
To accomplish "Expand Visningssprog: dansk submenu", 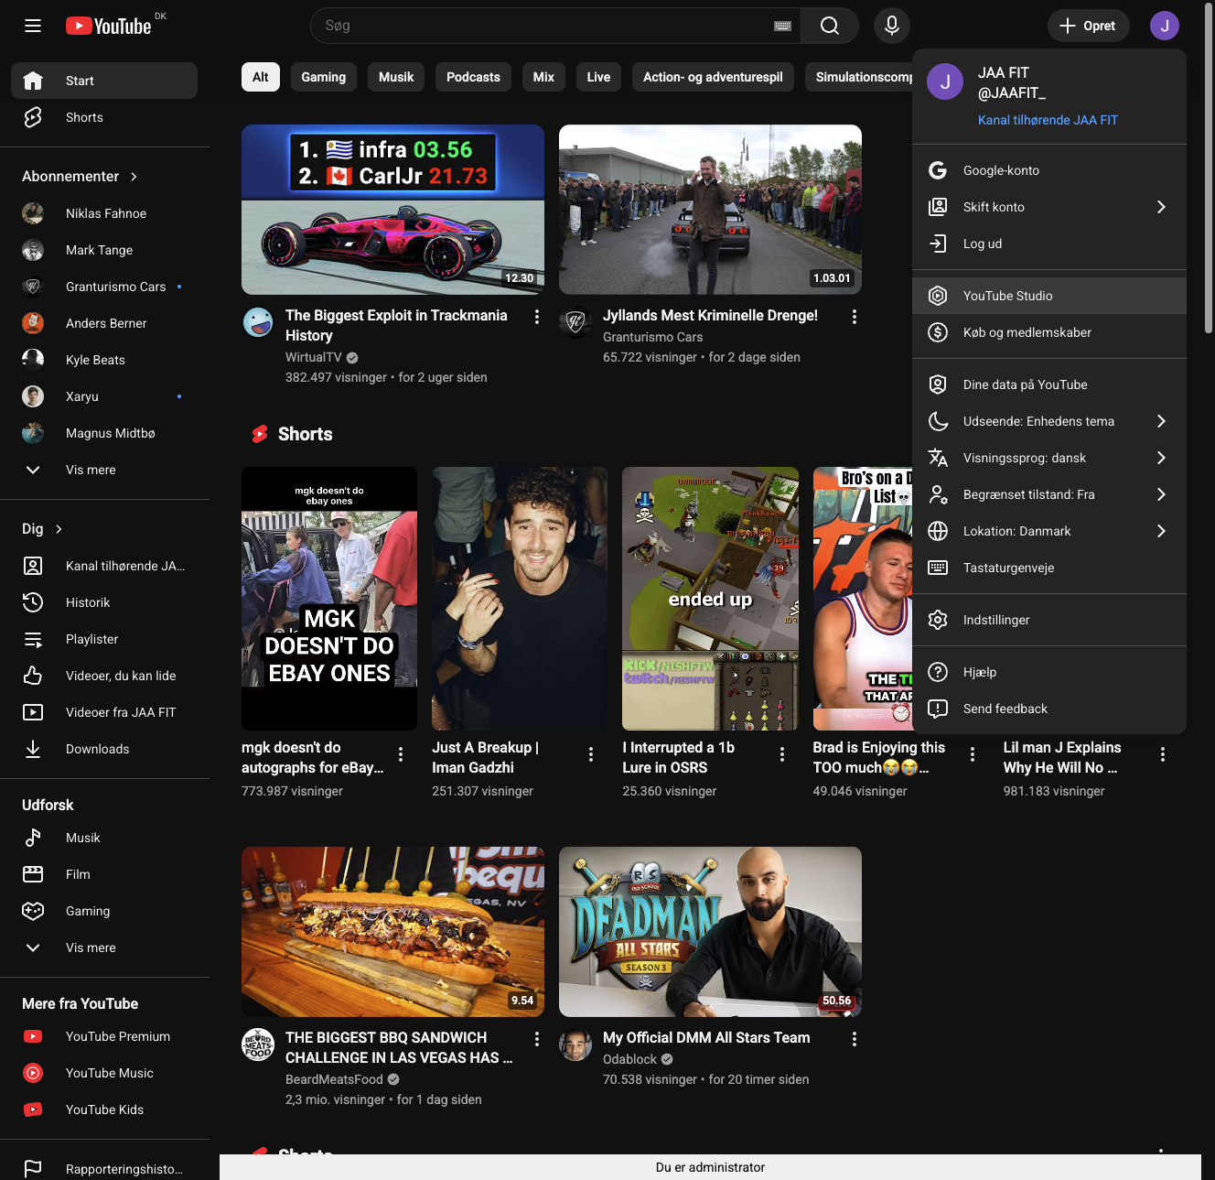I will pyautogui.click(x=1049, y=458).
